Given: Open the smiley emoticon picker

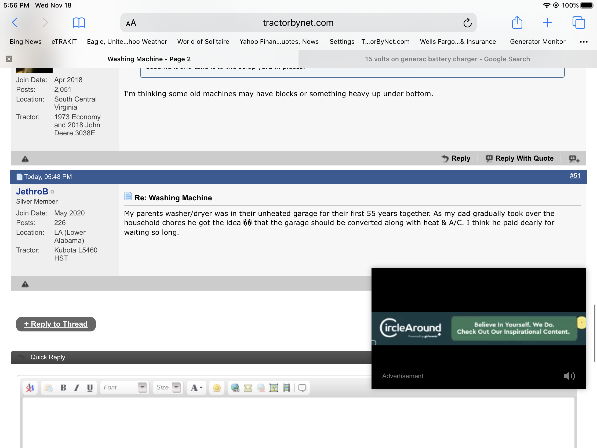Looking at the screenshot, I should pos(217,388).
